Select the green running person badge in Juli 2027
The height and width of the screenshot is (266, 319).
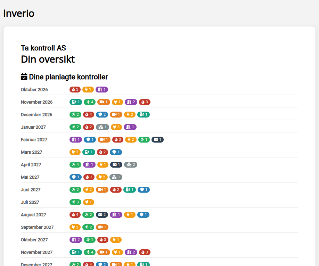coord(75,202)
